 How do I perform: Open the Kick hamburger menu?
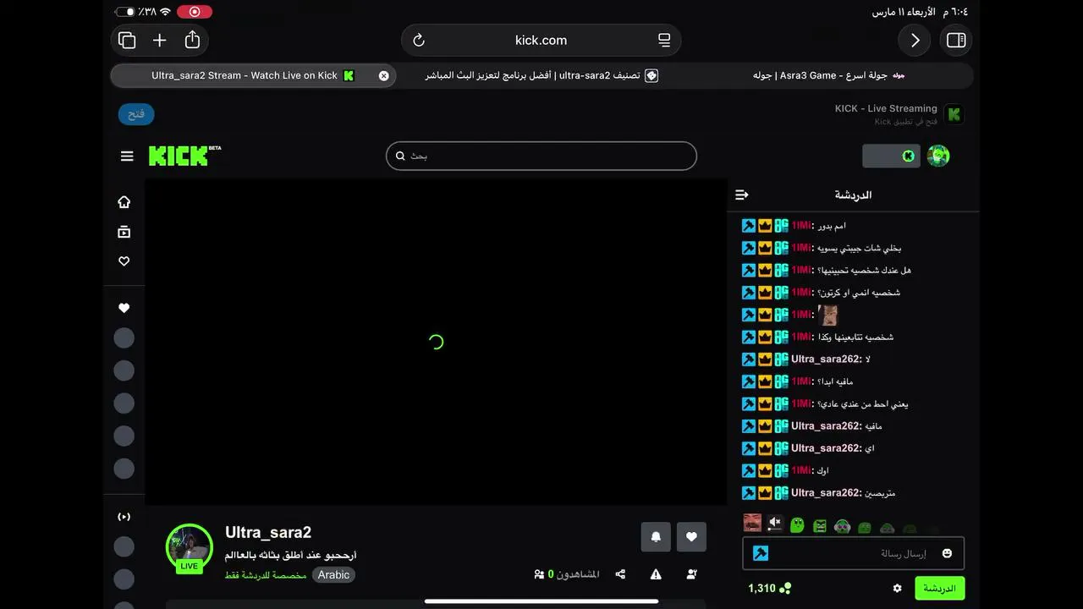pyautogui.click(x=127, y=156)
